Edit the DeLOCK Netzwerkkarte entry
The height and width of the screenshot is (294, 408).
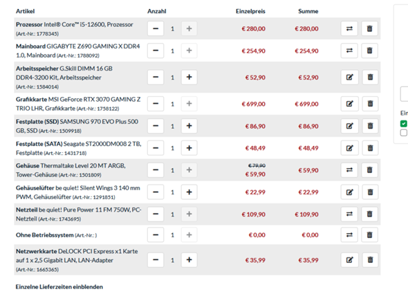(x=349, y=259)
